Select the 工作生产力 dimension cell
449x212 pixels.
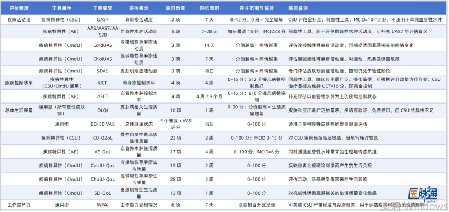(18, 205)
